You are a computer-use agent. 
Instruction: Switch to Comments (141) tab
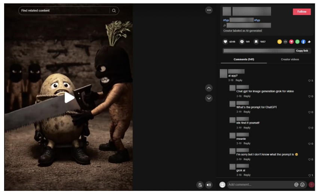click(244, 59)
